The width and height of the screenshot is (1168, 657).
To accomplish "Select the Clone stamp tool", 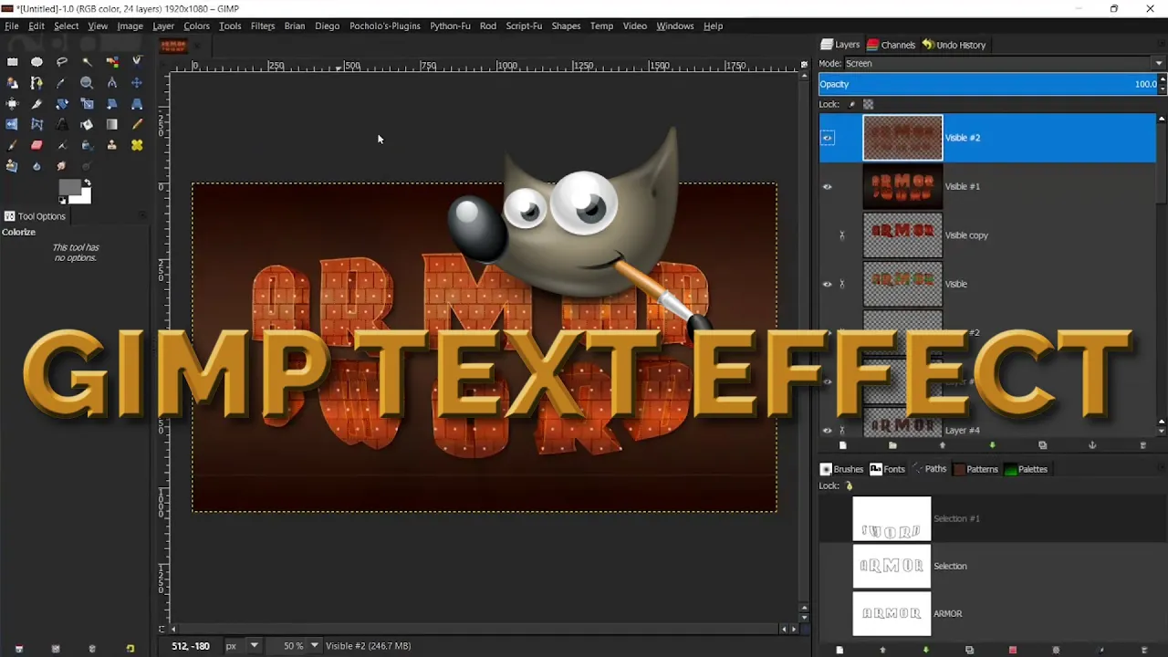I will click(x=112, y=145).
